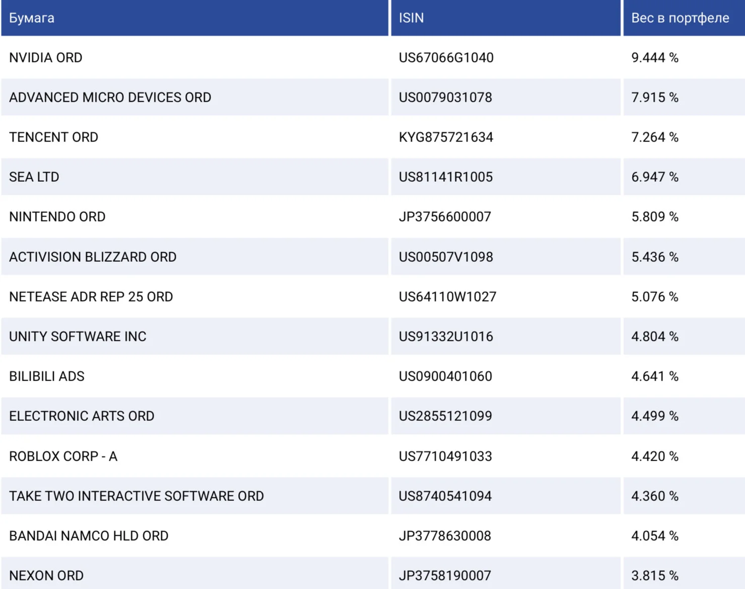Select ISIN US0900401060
This screenshot has height=589, width=745.
(445, 377)
